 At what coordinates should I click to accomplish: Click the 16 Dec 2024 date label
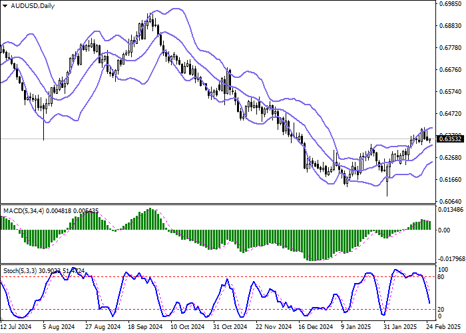(314, 327)
